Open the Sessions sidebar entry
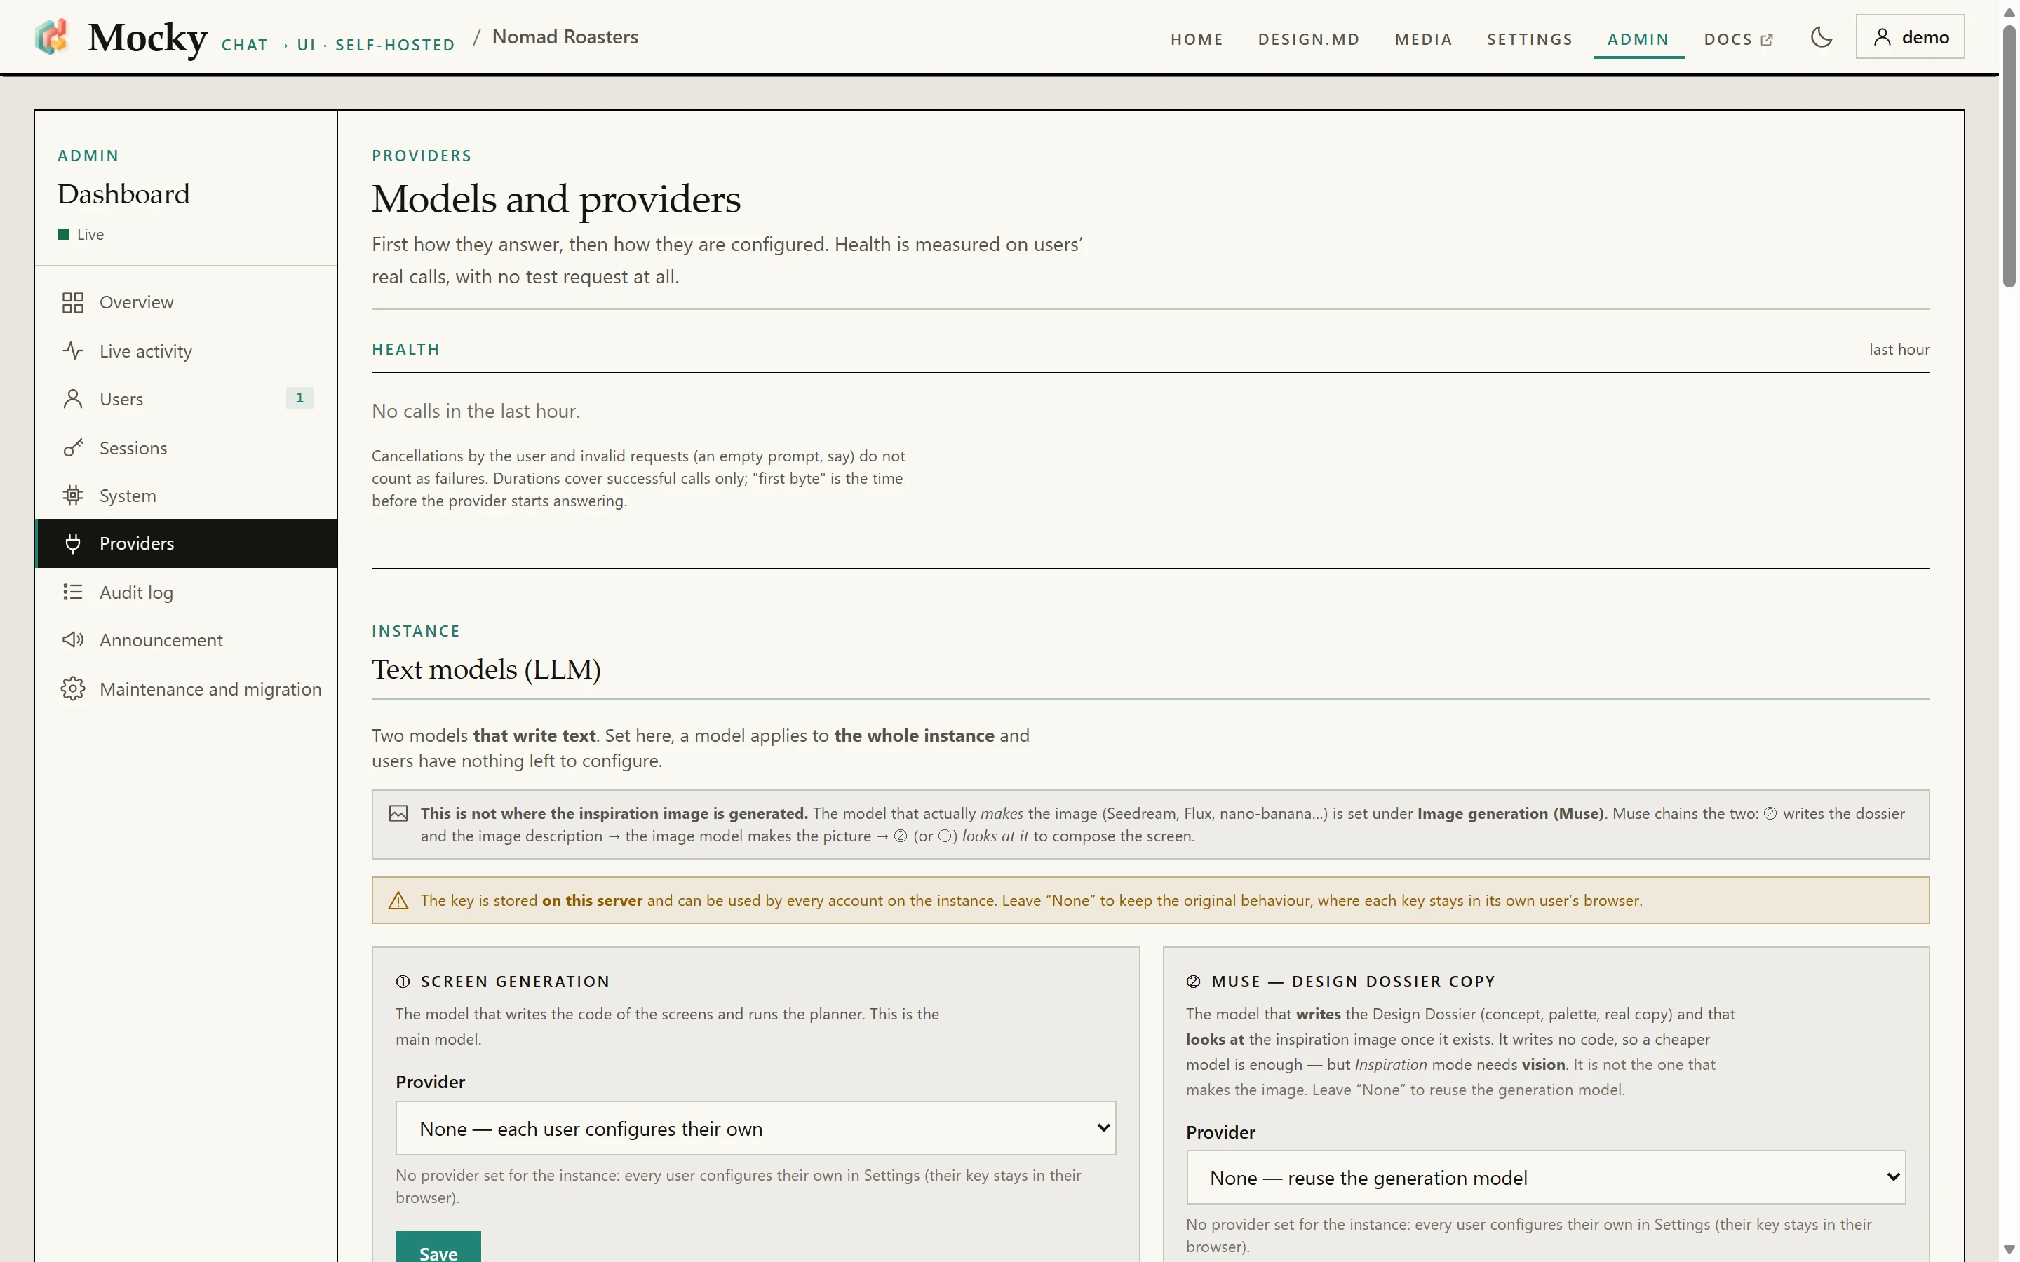 point(186,447)
